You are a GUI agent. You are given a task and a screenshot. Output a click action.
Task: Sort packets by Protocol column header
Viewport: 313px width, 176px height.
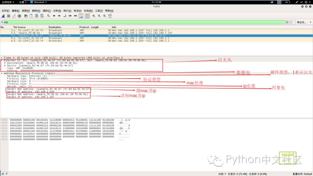tap(85, 27)
